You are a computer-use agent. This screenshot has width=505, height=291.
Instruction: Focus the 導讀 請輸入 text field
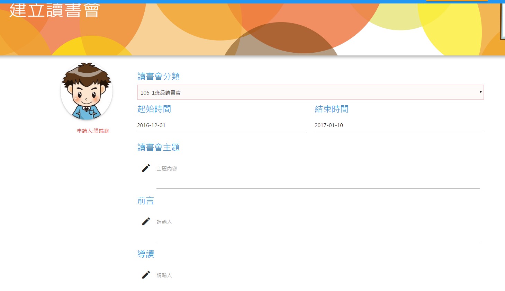[318, 275]
